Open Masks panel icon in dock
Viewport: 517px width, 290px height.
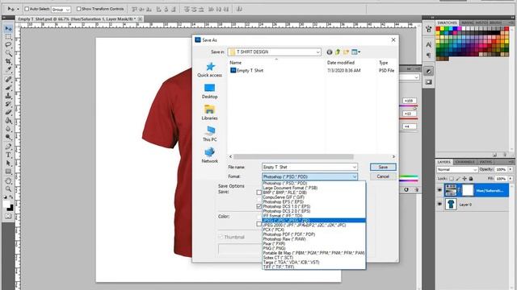coord(428,82)
